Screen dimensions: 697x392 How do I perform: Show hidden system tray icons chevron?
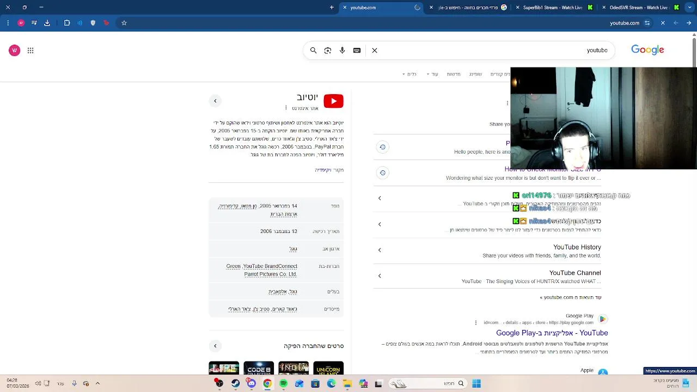coord(98,383)
